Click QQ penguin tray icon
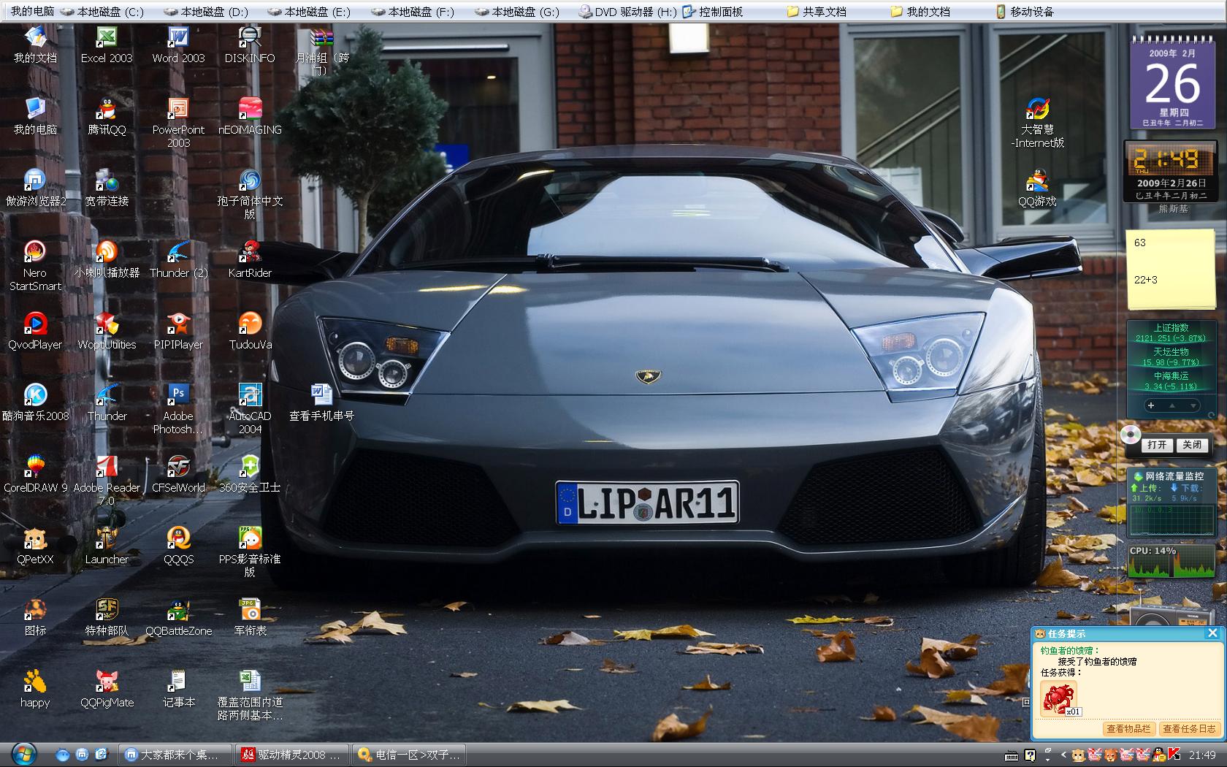 (x=1159, y=755)
